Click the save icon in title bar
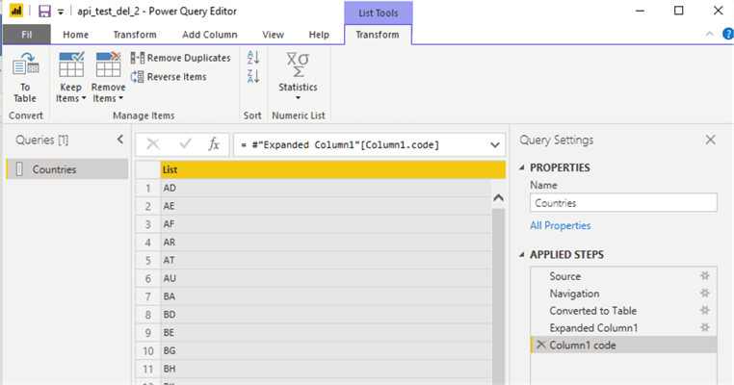 point(44,11)
